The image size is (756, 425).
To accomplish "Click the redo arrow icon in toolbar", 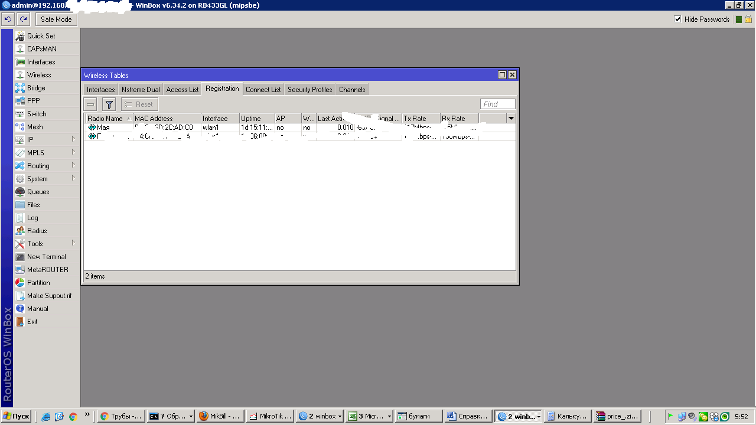I will coord(23,19).
